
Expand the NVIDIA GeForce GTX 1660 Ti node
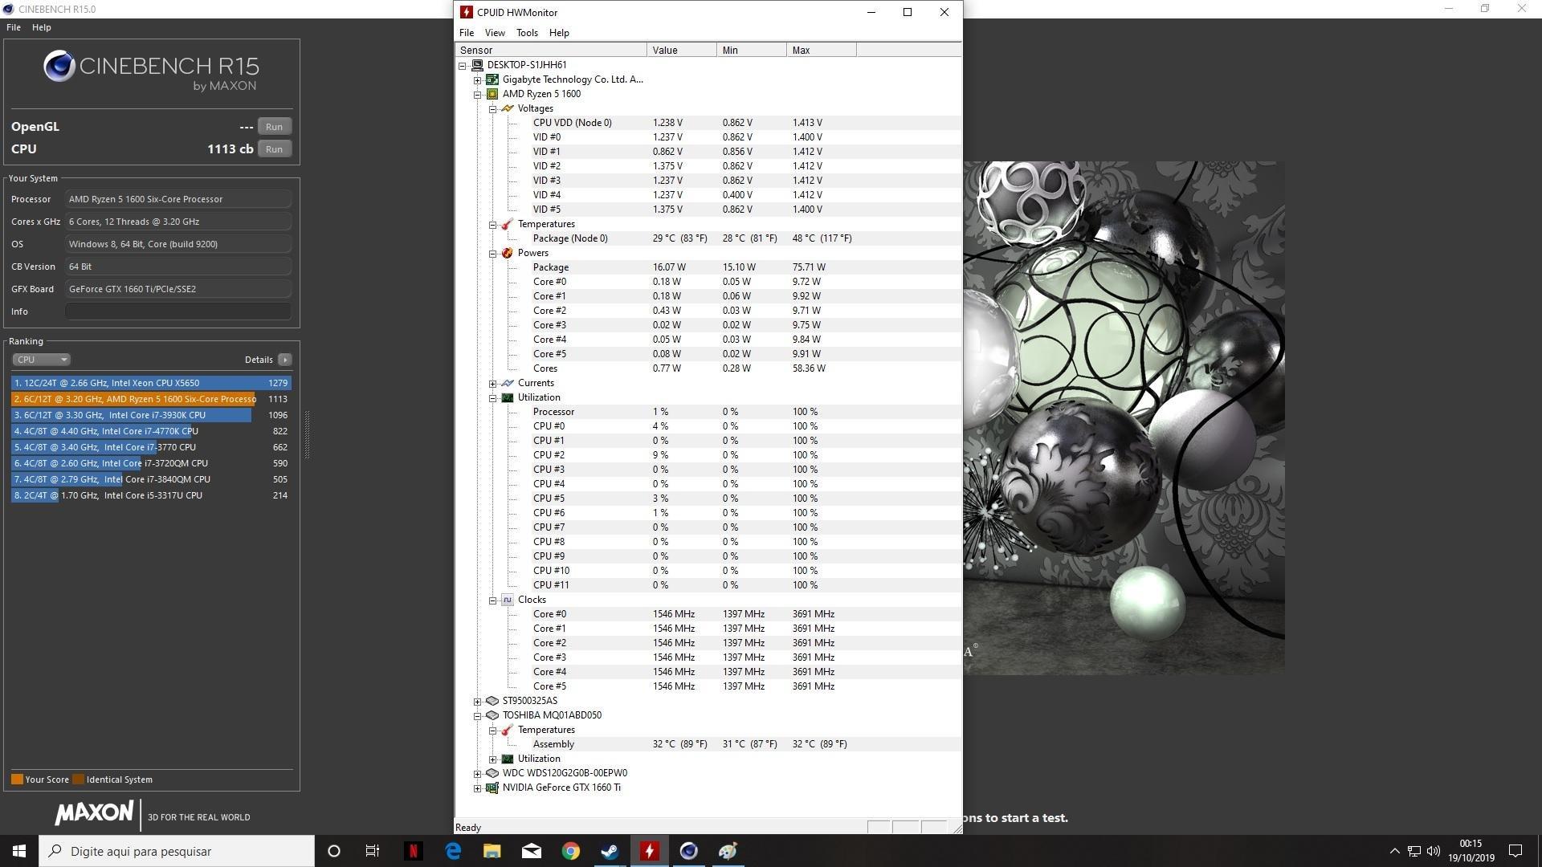tap(478, 788)
